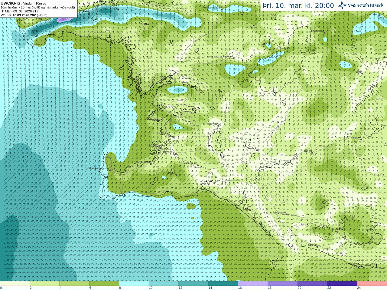This screenshot has height=290, width=387.
Task: Select the above 24 m/s pink legend swatch
Action: 372,284
